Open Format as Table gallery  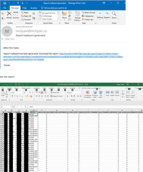pos(95,94)
